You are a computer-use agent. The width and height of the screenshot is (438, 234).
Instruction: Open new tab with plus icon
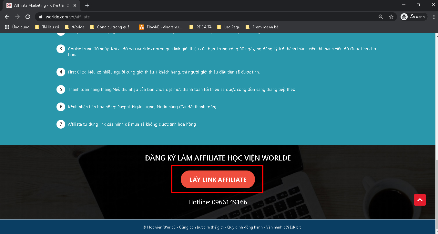pos(87,5)
